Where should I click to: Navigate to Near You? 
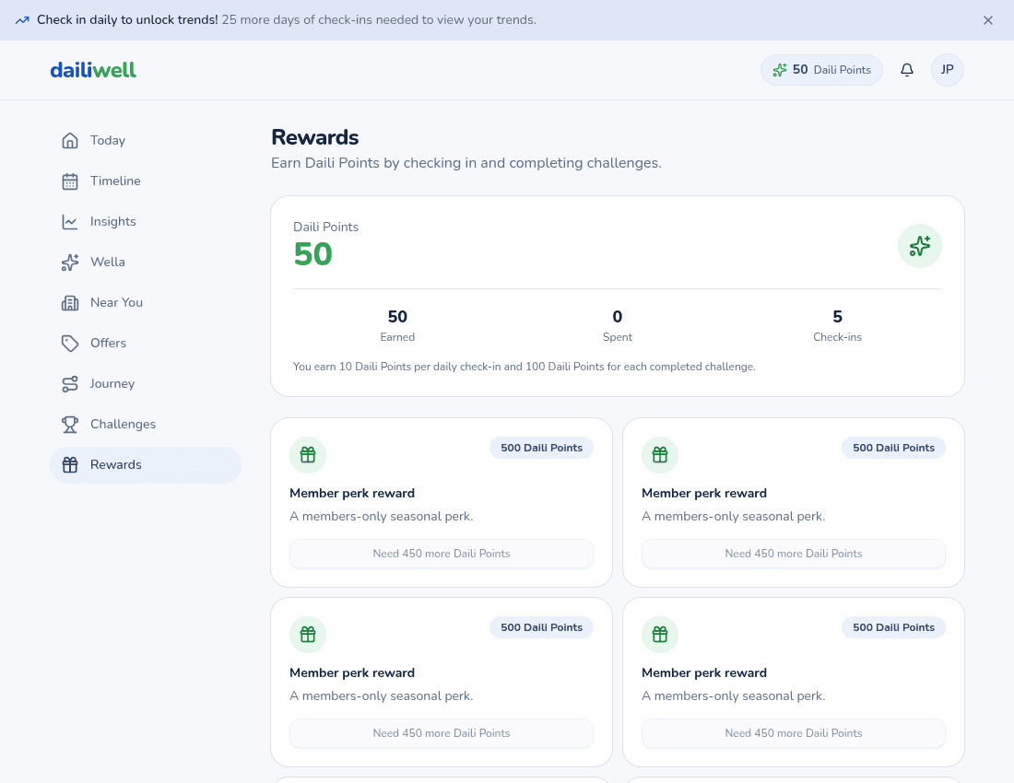point(146,302)
